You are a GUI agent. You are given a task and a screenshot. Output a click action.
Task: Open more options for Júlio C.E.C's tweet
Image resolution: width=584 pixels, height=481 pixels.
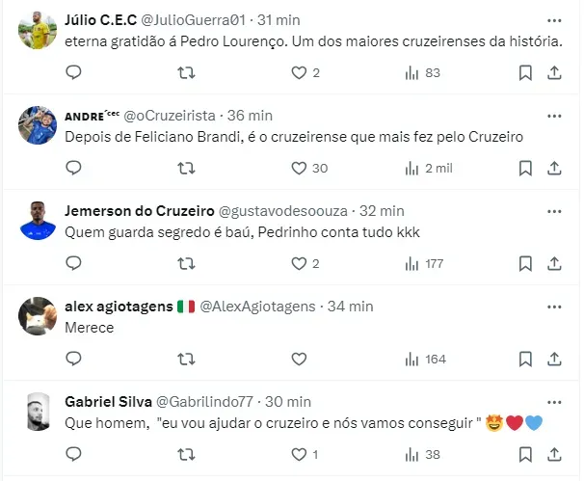(554, 20)
